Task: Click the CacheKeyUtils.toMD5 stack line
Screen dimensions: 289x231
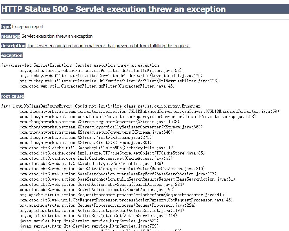Action: 97,148
